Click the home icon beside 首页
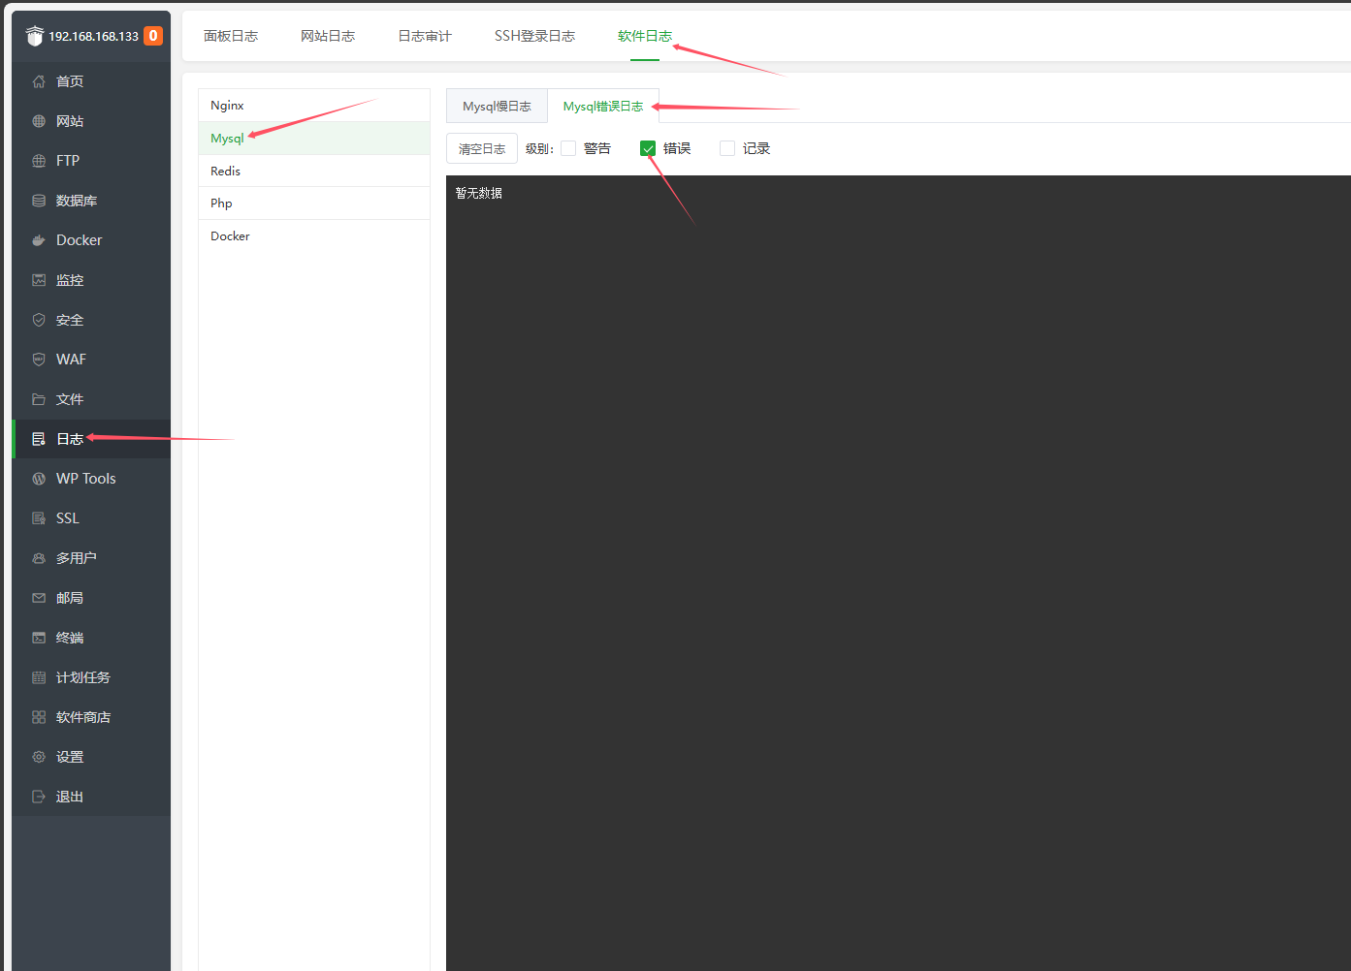Viewport: 1351px width, 971px height. (39, 81)
